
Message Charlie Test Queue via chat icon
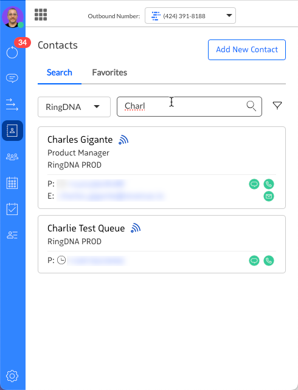[x=254, y=261]
